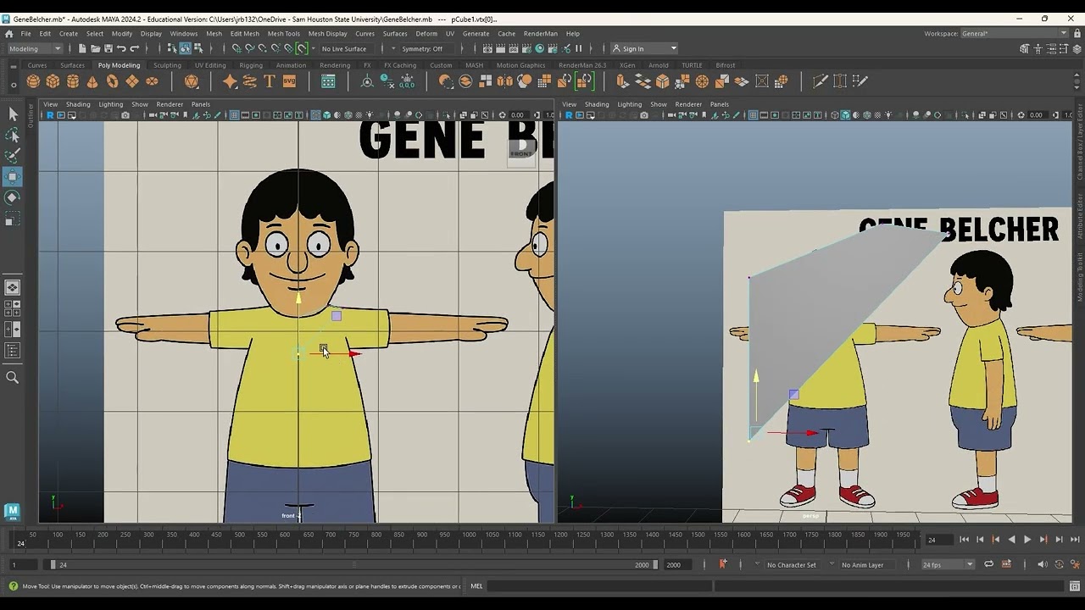Click the Multi-Cut tool shelf icon

[x=819, y=81]
